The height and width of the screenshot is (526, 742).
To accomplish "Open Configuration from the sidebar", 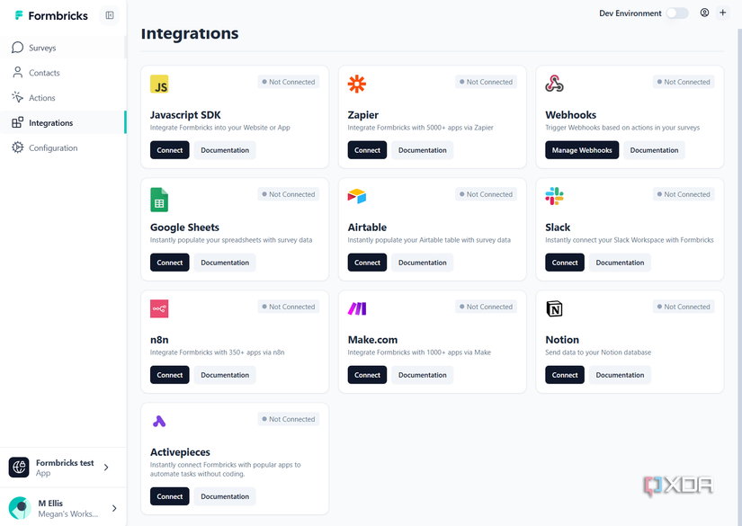I will pos(49,147).
